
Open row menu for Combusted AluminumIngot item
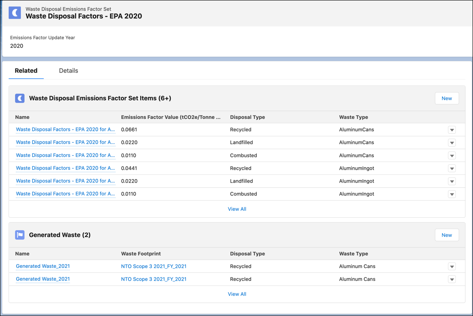coord(452,194)
